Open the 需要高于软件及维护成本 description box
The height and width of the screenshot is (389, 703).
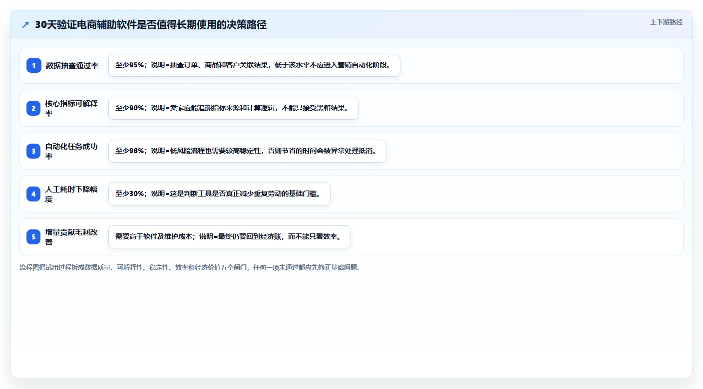230,237
